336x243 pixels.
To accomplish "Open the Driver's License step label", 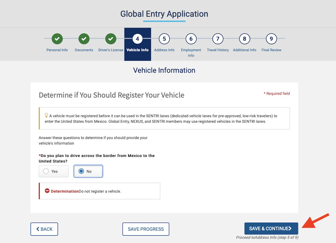I will [x=111, y=50].
